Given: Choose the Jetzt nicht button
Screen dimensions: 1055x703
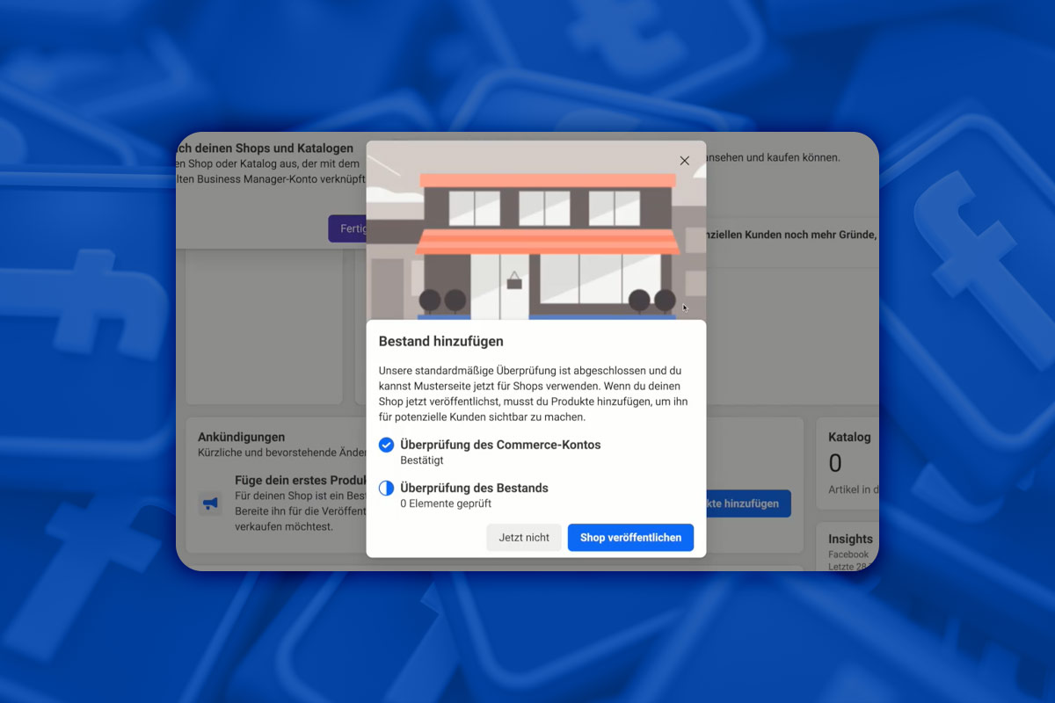Looking at the screenshot, I should coord(524,538).
